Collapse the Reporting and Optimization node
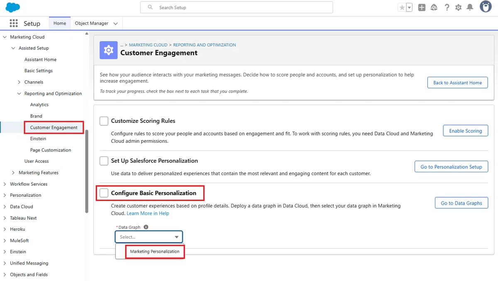498x281 pixels. click(19, 93)
